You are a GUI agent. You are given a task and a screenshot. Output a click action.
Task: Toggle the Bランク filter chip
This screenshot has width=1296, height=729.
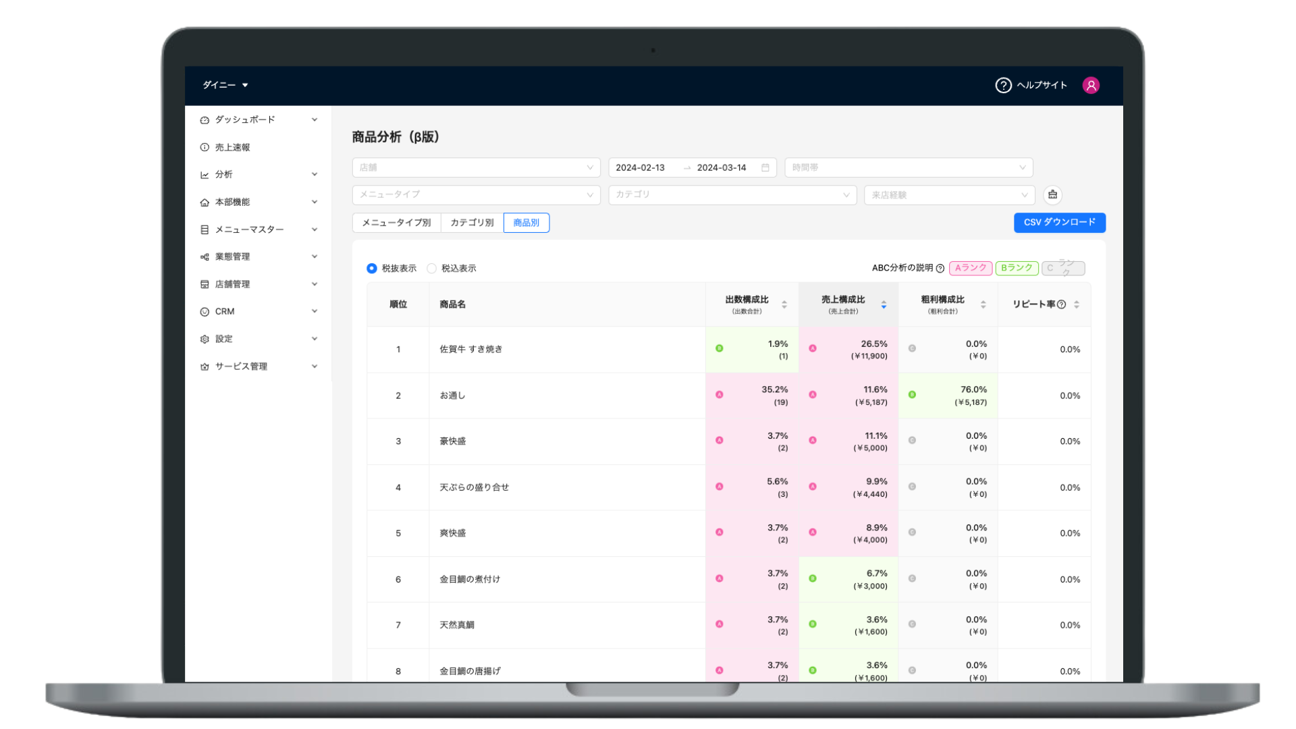(1017, 268)
